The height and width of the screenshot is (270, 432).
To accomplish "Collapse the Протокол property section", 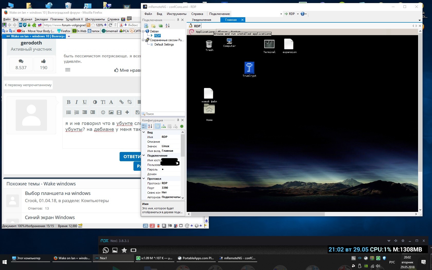I will [x=144, y=179].
